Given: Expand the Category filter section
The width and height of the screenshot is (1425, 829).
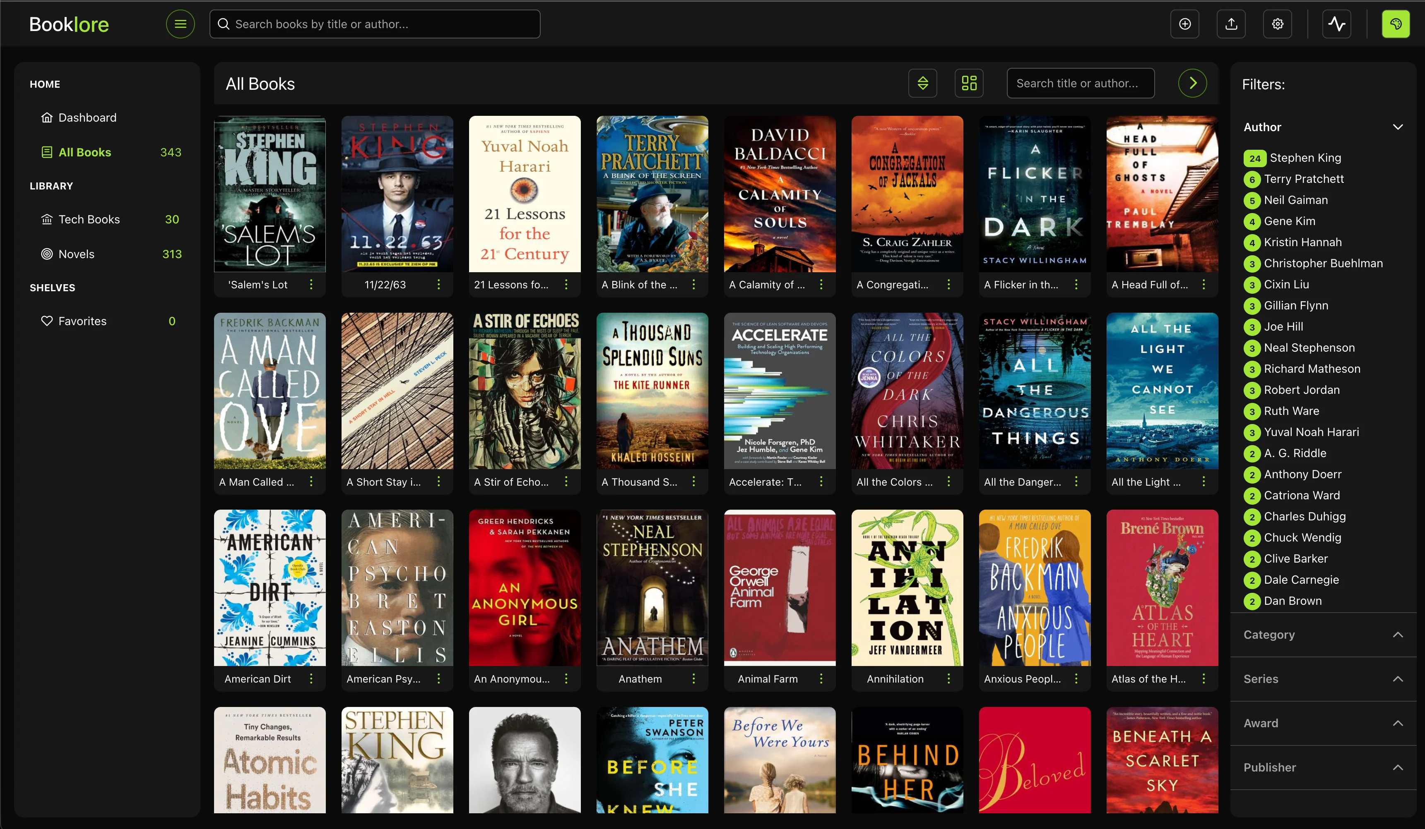Looking at the screenshot, I should (x=1398, y=634).
